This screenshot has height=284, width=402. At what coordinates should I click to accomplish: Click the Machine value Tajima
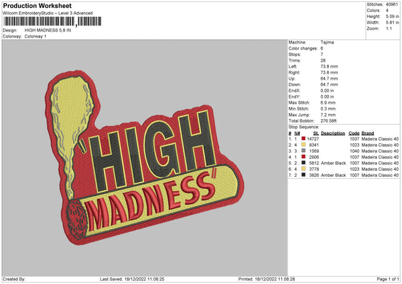point(328,42)
